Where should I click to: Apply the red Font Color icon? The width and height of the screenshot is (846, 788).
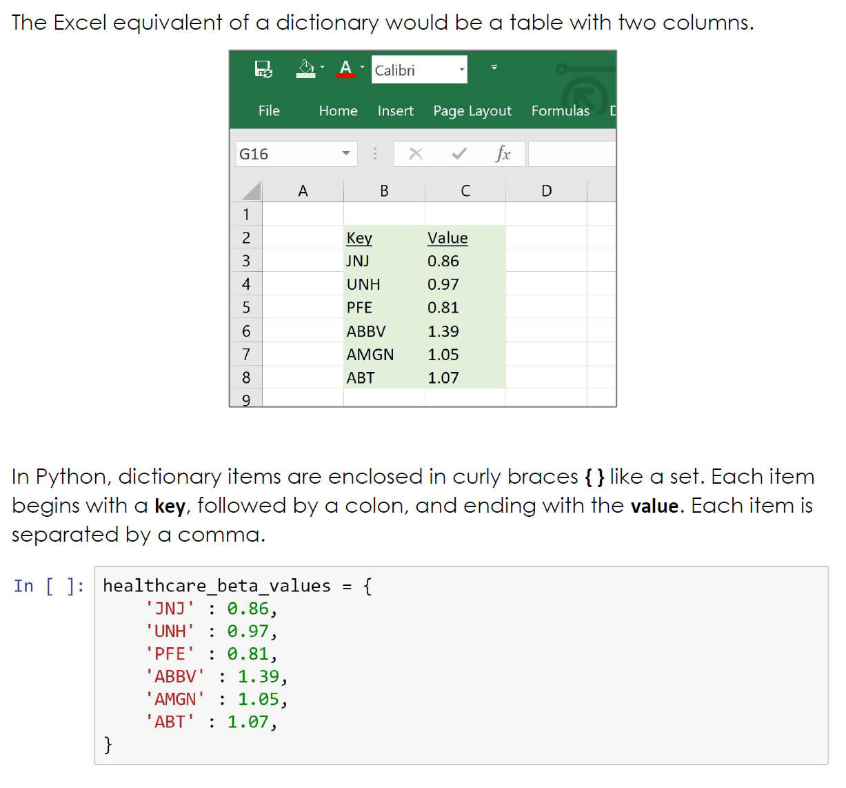tap(346, 68)
